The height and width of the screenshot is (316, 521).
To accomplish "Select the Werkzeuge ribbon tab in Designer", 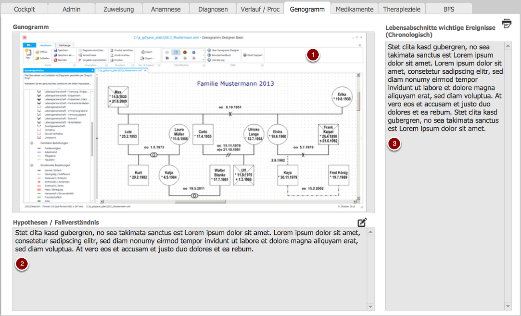I will click(64, 45).
